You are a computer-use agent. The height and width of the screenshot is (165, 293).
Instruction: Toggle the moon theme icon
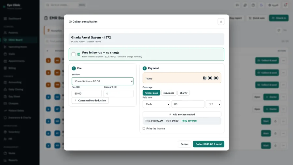point(261,5)
